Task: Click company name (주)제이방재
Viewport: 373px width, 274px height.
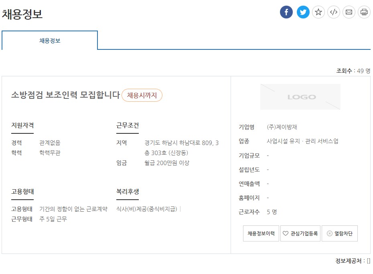Action: click(282, 127)
